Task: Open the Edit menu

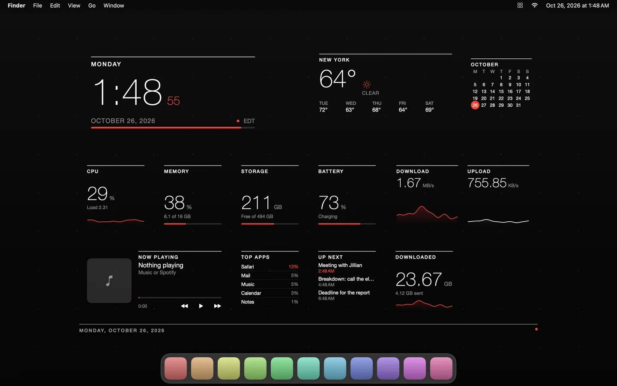Action: tap(55, 6)
